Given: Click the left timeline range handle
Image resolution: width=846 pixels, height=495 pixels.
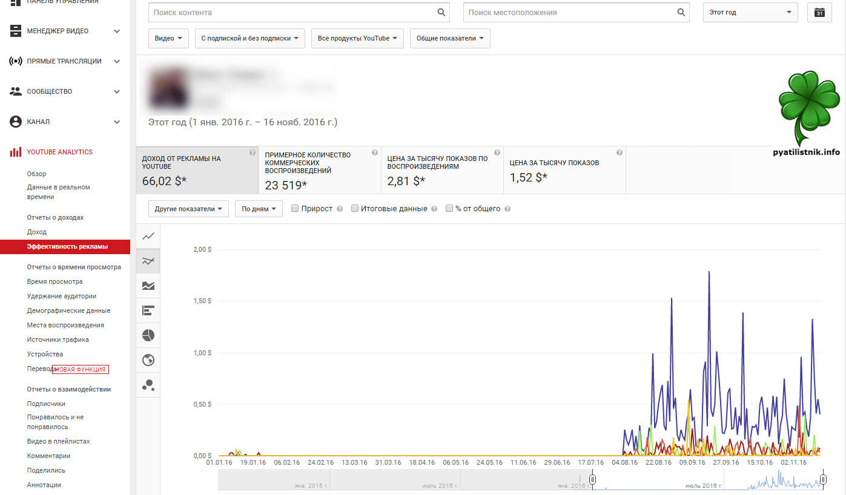Looking at the screenshot, I should 593,480.
